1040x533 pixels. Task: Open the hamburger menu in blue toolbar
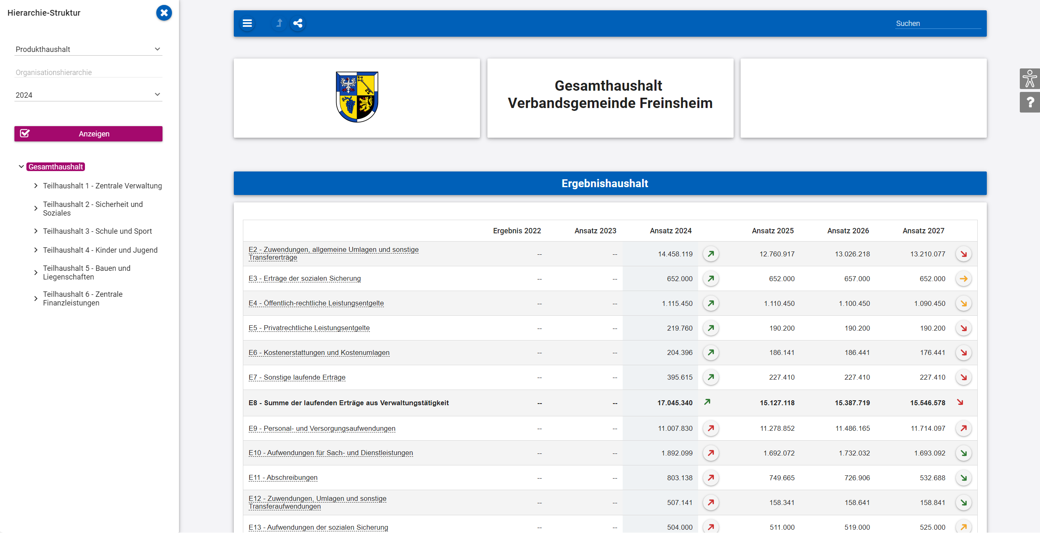pyautogui.click(x=247, y=23)
